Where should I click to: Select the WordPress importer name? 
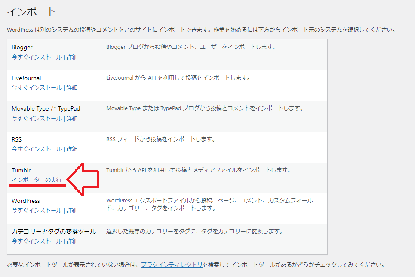pyautogui.click(x=26, y=201)
